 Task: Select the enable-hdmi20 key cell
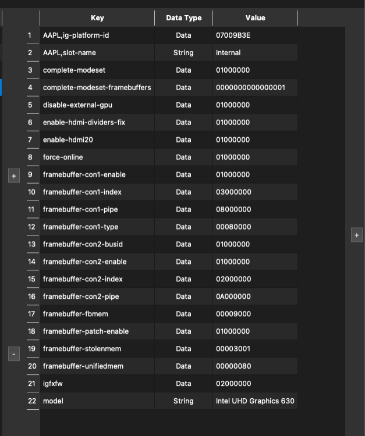pyautogui.click(x=97, y=140)
